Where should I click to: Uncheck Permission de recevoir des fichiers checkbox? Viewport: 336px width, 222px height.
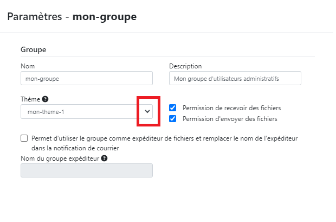pos(173,108)
